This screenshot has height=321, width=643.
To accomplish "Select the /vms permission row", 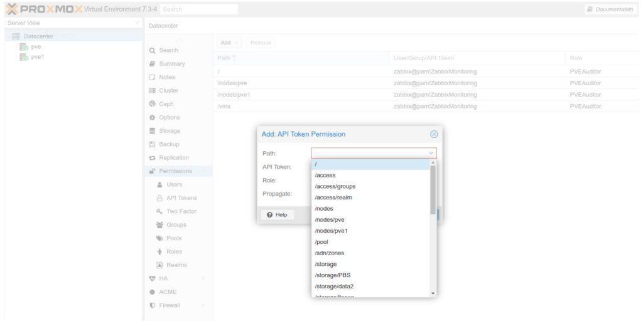I will [x=426, y=107].
